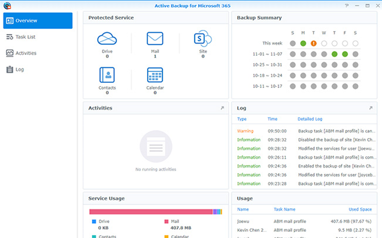Sort usage by Task Name header
Image resolution: width=382 pixels, height=238 pixels.
(x=284, y=209)
